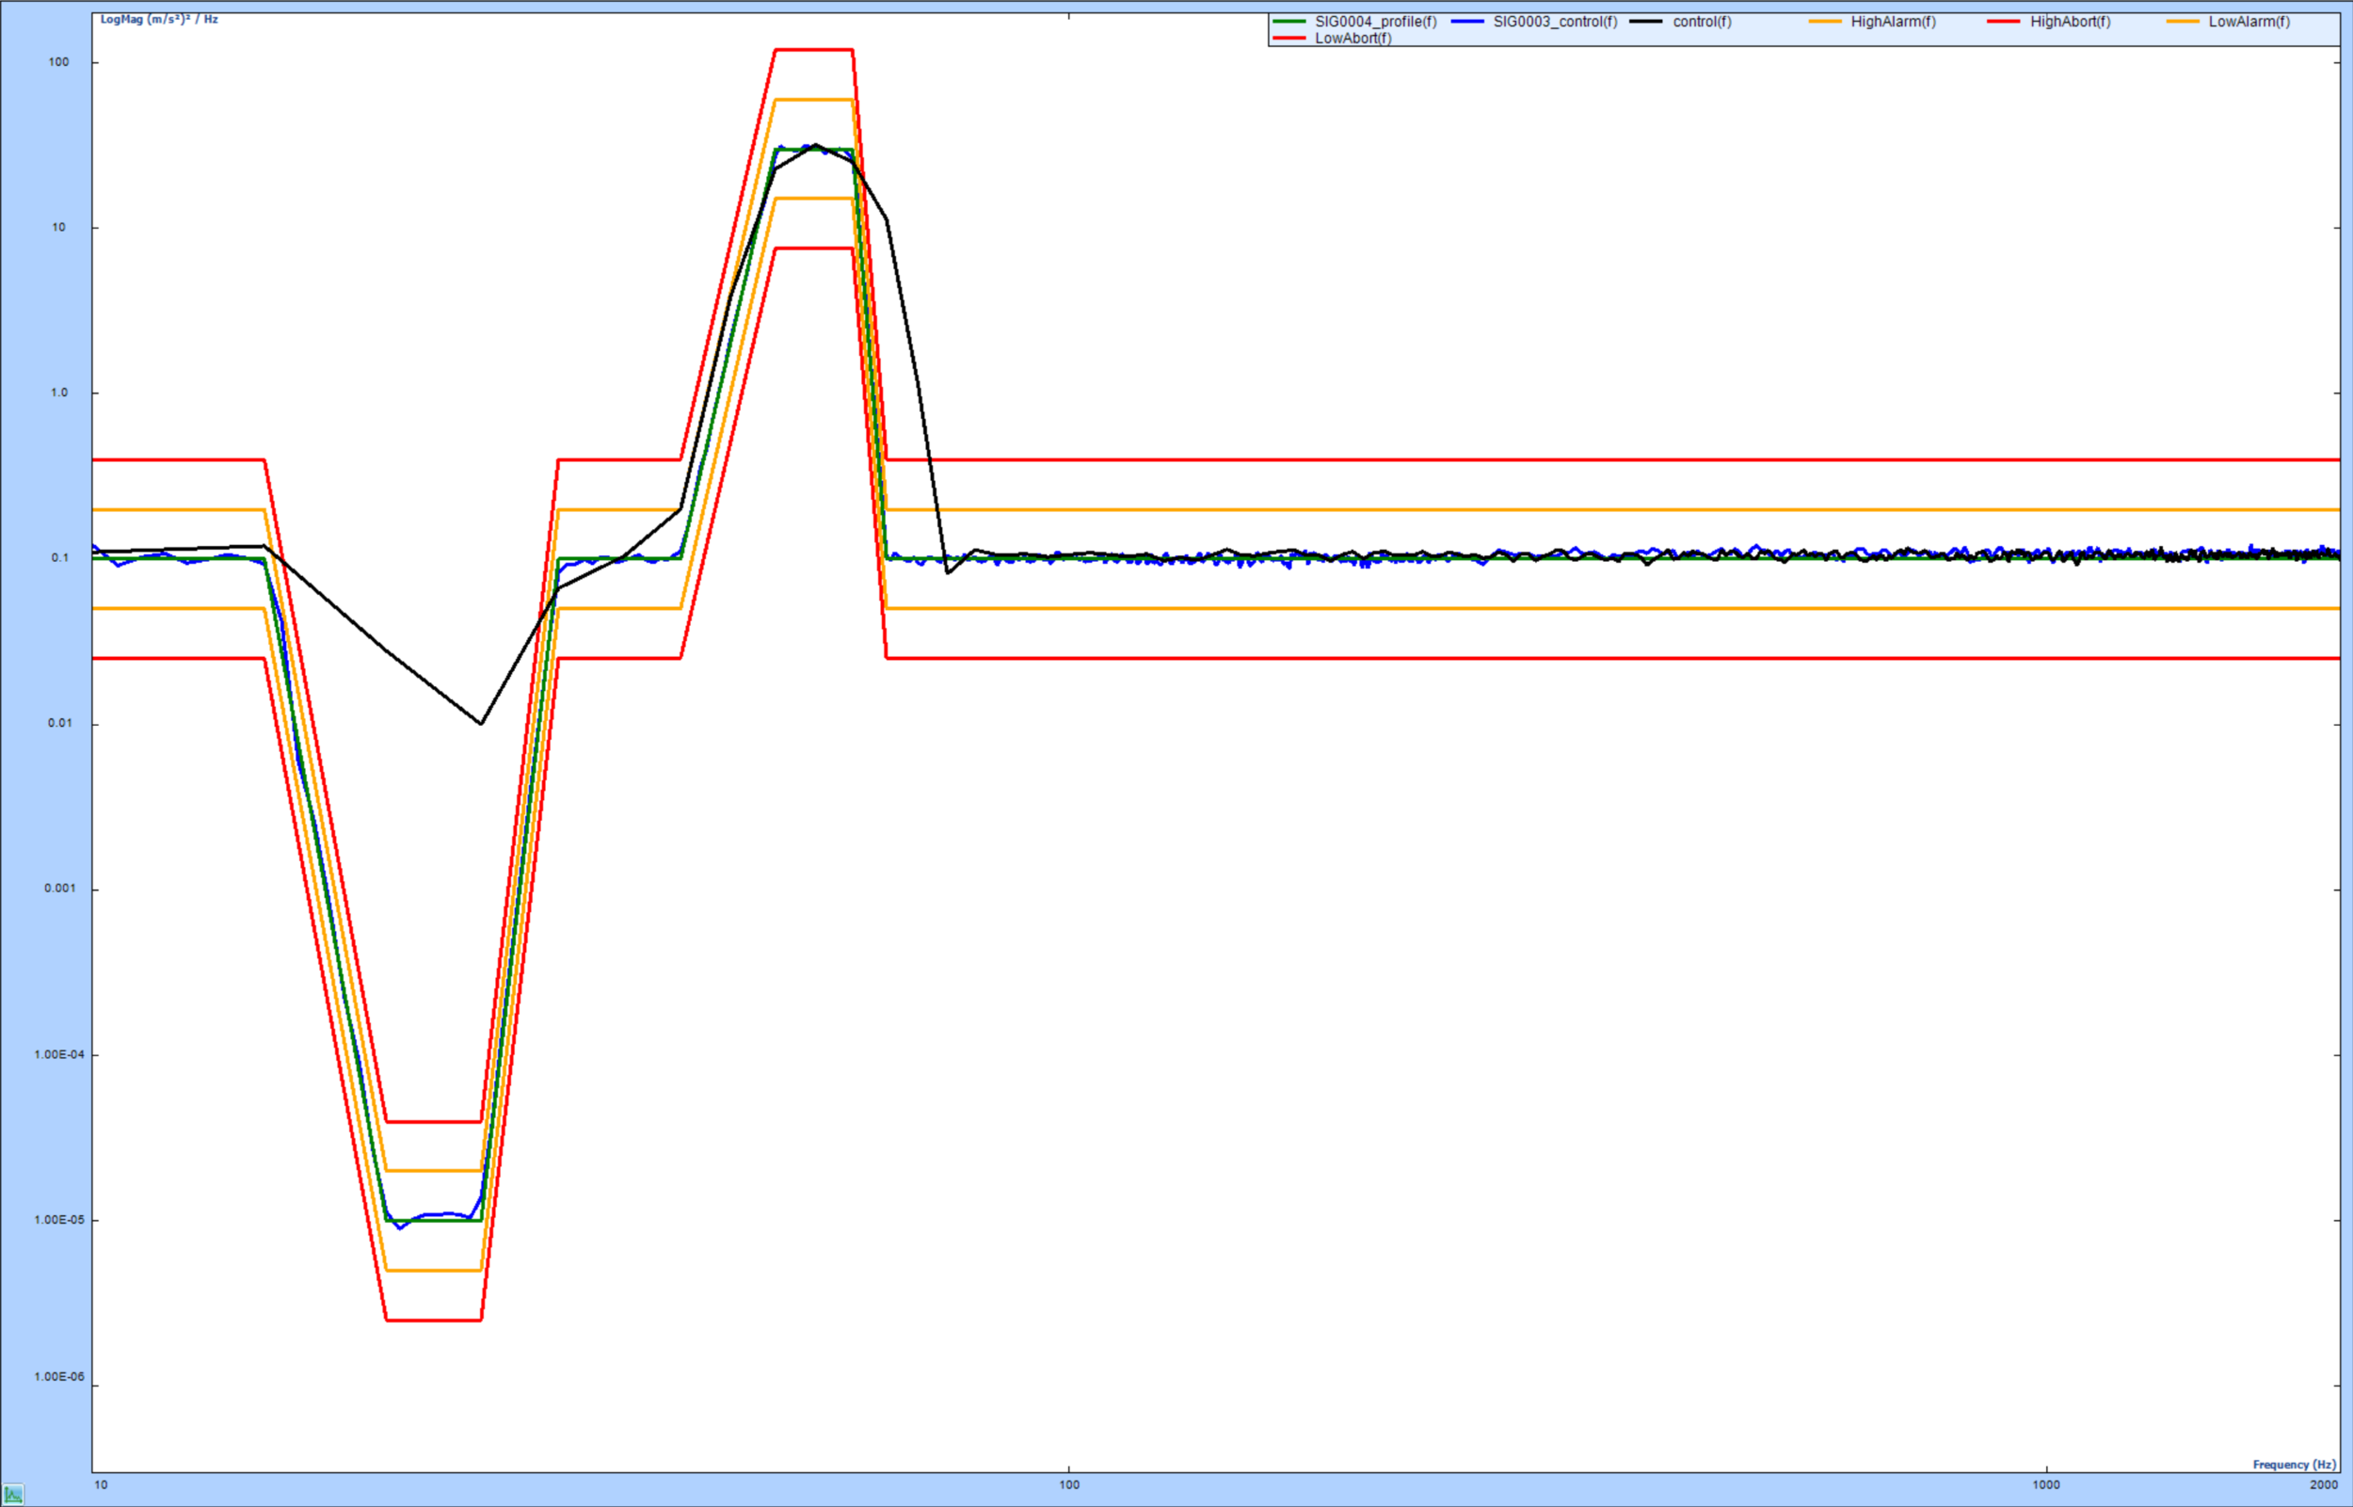
Task: Select SIG0003_control(f) legend label
Action: (x=1555, y=22)
